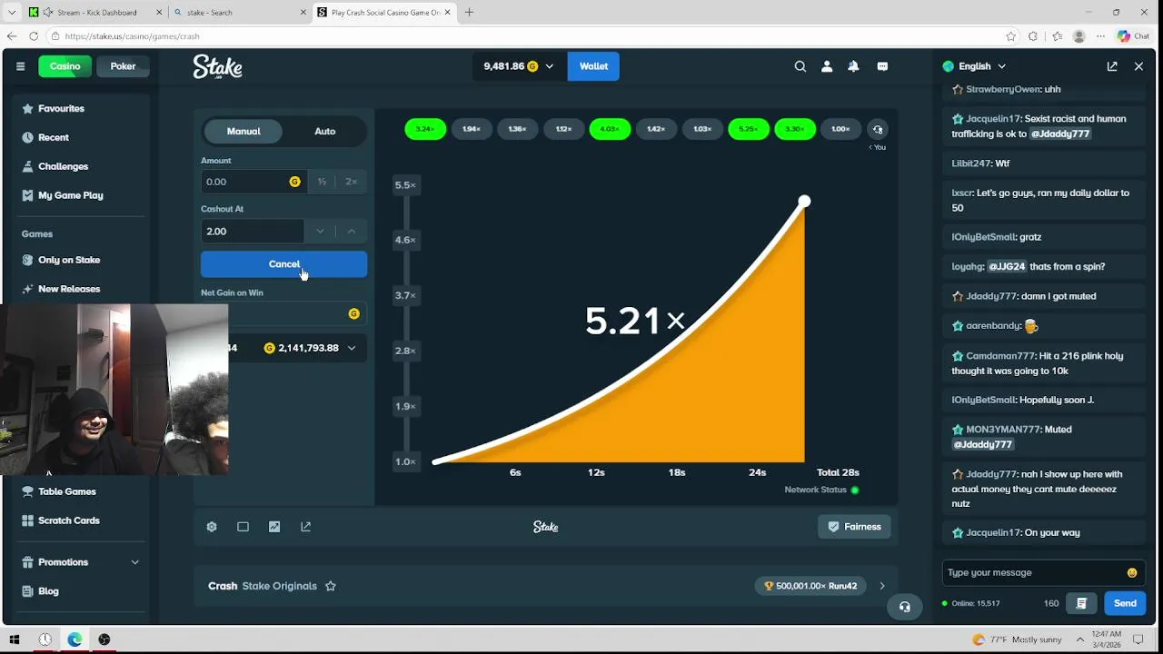The height and width of the screenshot is (654, 1163).
Task: Open Copilot Chat in browser toolbar
Action: coord(1134,36)
